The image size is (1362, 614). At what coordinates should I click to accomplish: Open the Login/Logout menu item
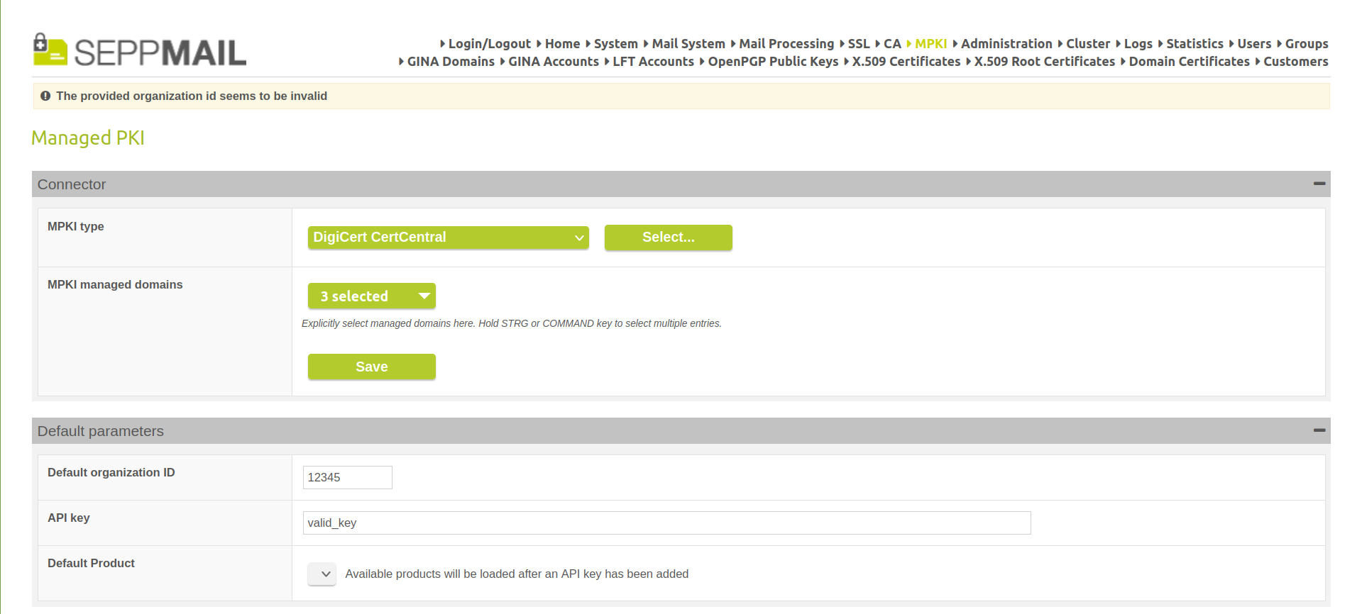[489, 44]
